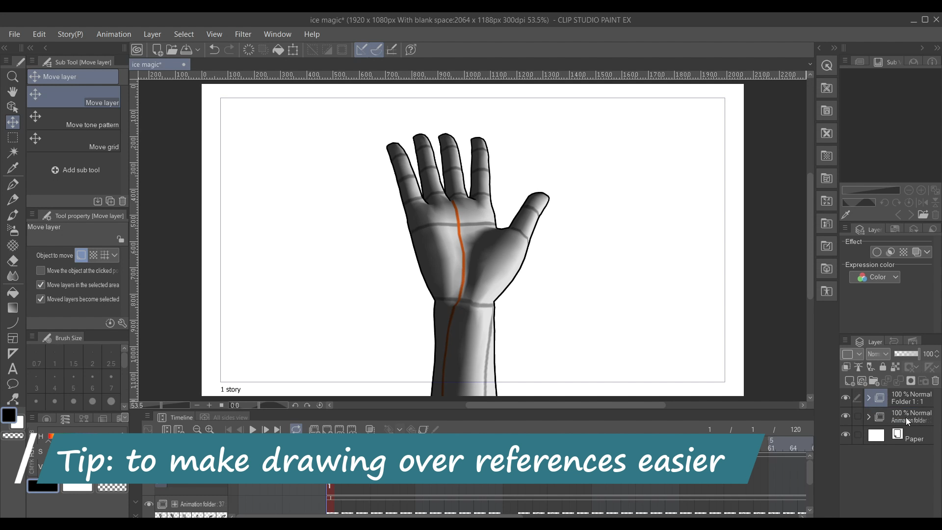Select the Eyedropper tool

pyautogui.click(x=13, y=168)
